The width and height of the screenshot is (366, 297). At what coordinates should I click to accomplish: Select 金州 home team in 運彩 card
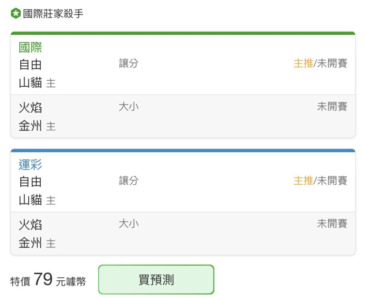tap(30, 243)
